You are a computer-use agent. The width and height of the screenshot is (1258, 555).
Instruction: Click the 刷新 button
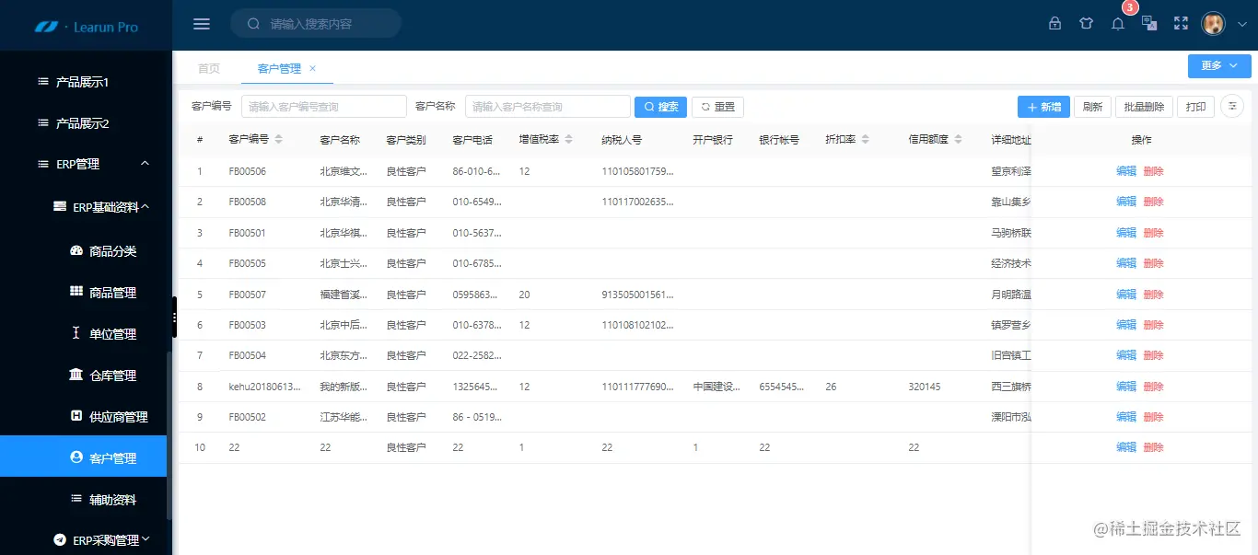pos(1093,107)
